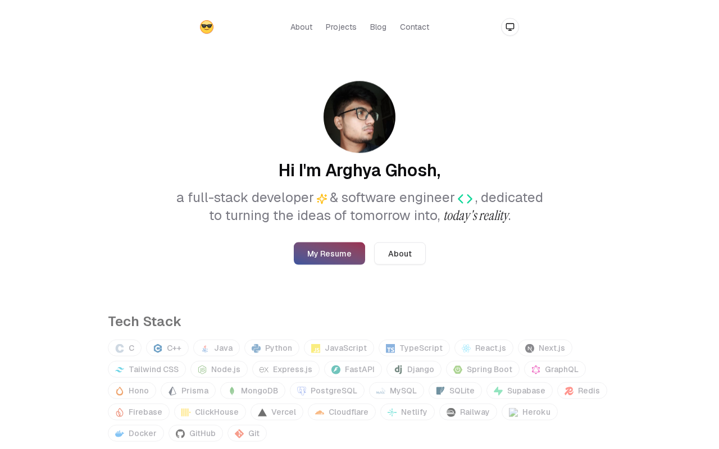Select the Redis icon badge
This screenshot has width=719, height=449.
(582, 391)
